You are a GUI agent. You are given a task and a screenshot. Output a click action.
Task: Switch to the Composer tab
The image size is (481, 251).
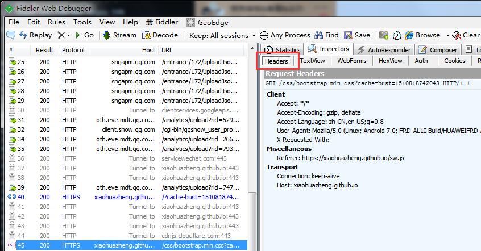pos(438,49)
